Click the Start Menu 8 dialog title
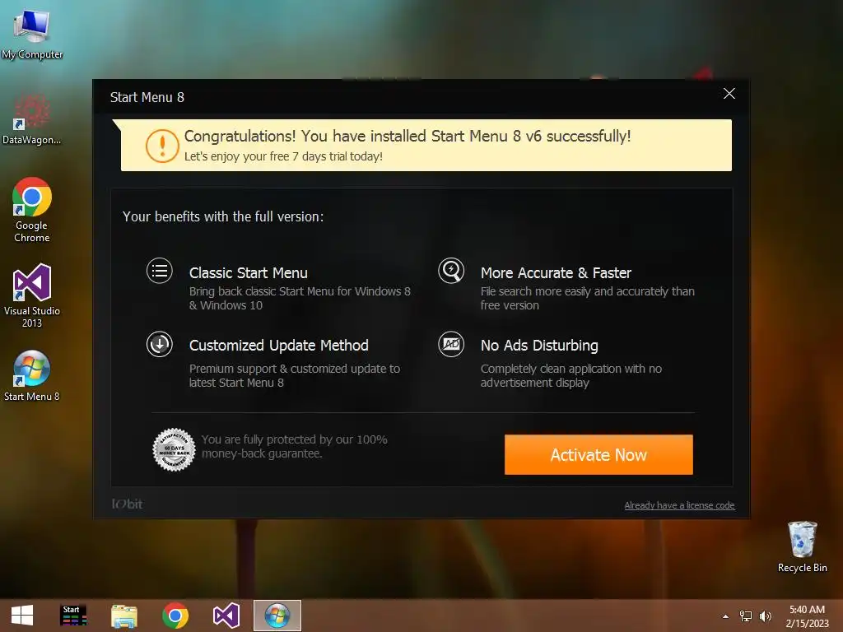The image size is (843, 632). click(x=147, y=97)
